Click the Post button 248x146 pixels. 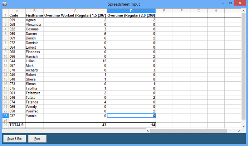(x=37, y=139)
